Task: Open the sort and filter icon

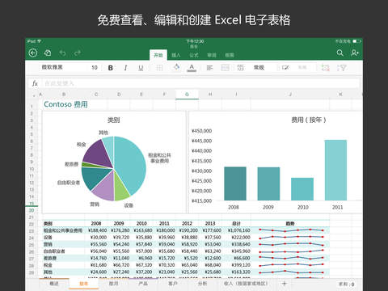Action: tap(342, 68)
